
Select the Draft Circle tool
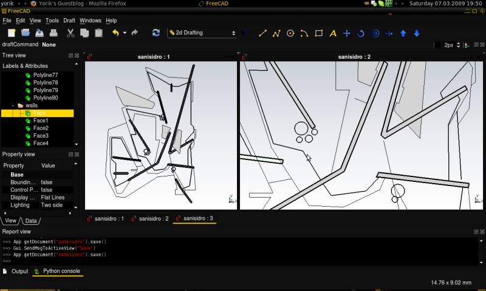[x=290, y=33]
